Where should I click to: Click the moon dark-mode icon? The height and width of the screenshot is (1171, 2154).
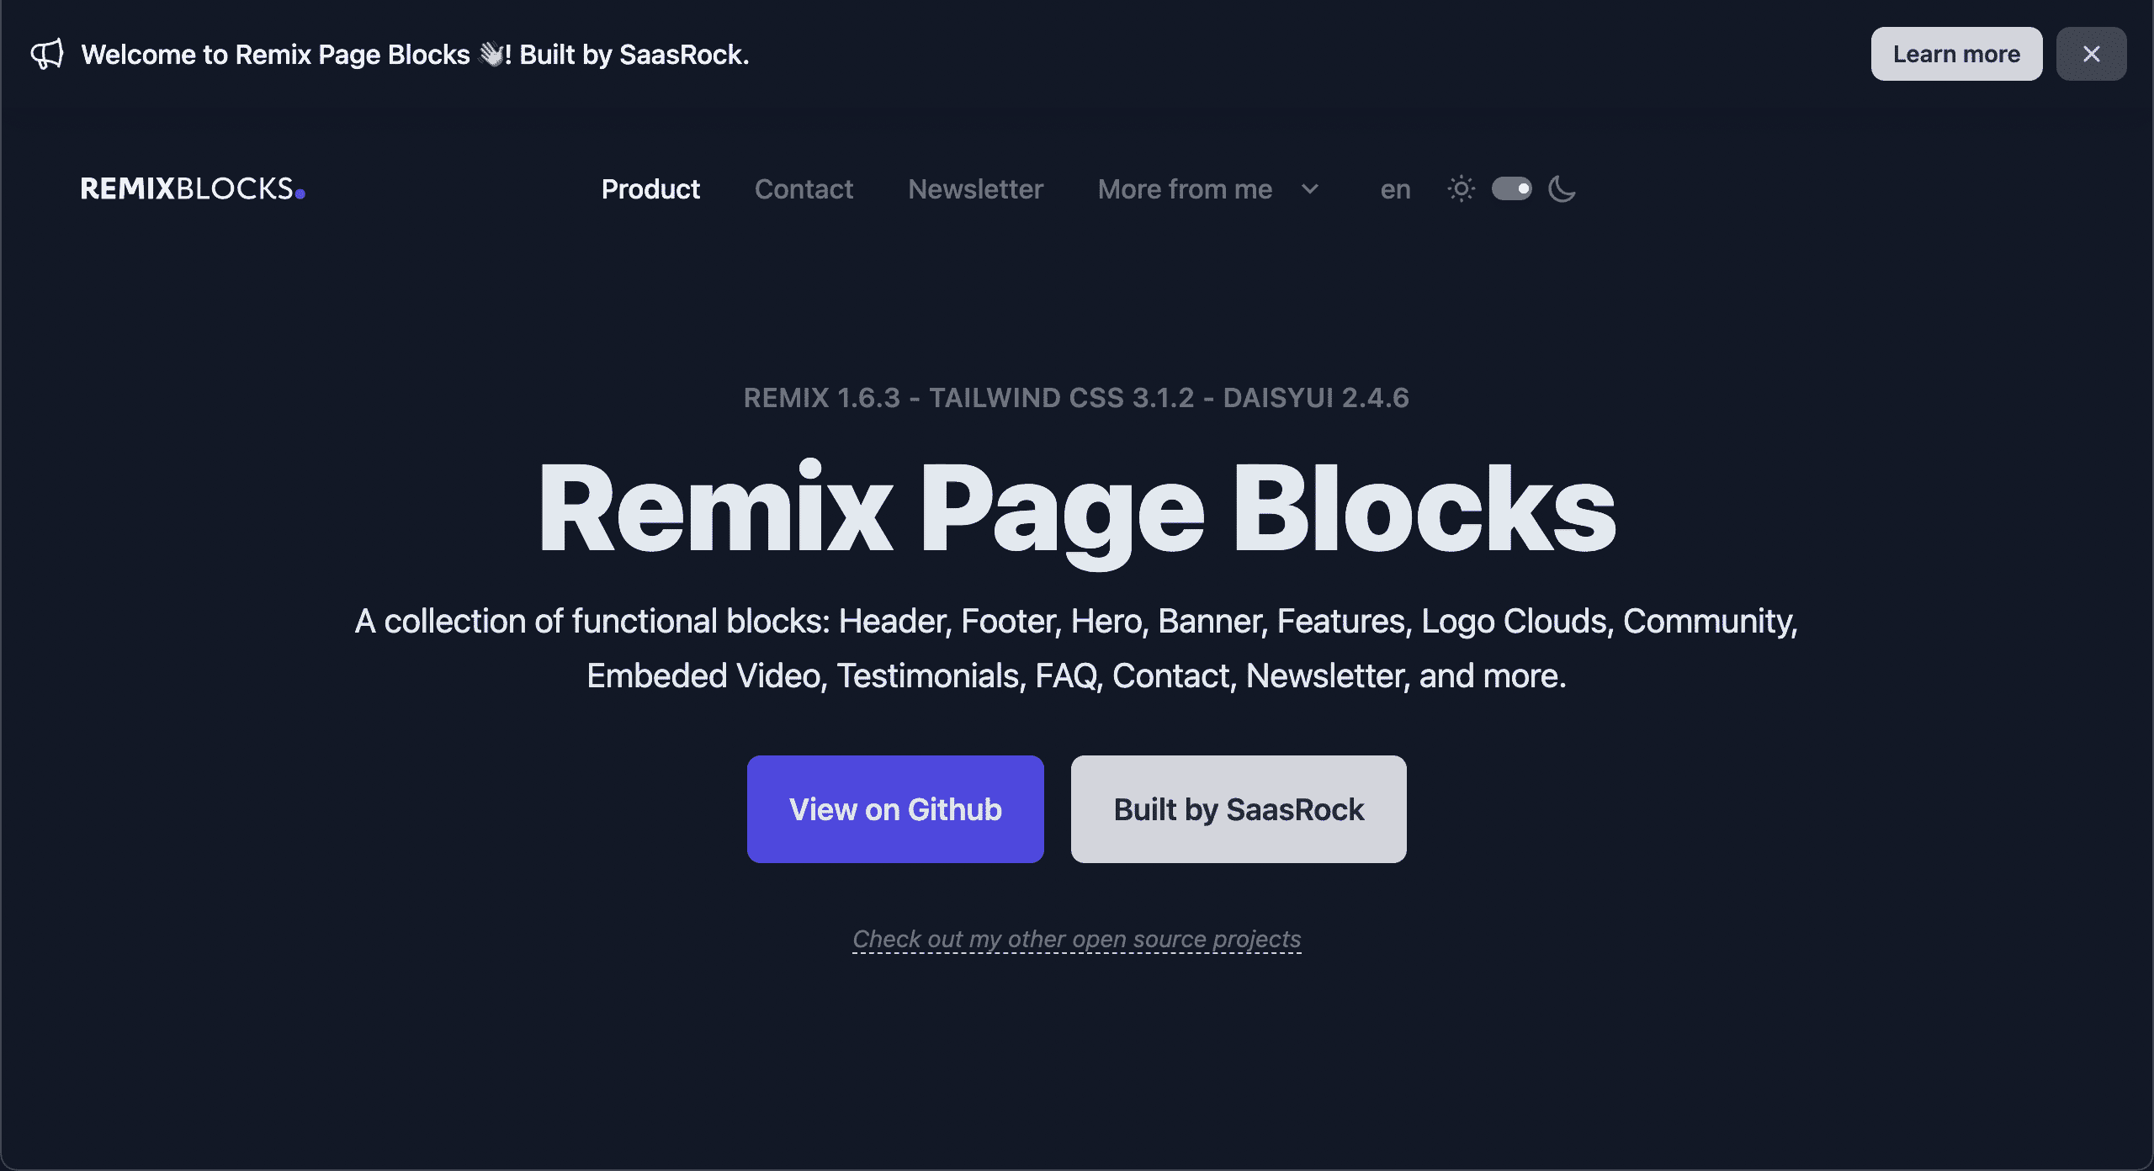1562,189
